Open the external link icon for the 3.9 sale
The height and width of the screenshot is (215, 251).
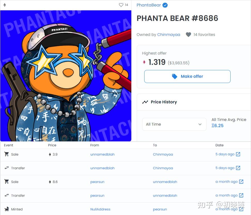coord(238,154)
